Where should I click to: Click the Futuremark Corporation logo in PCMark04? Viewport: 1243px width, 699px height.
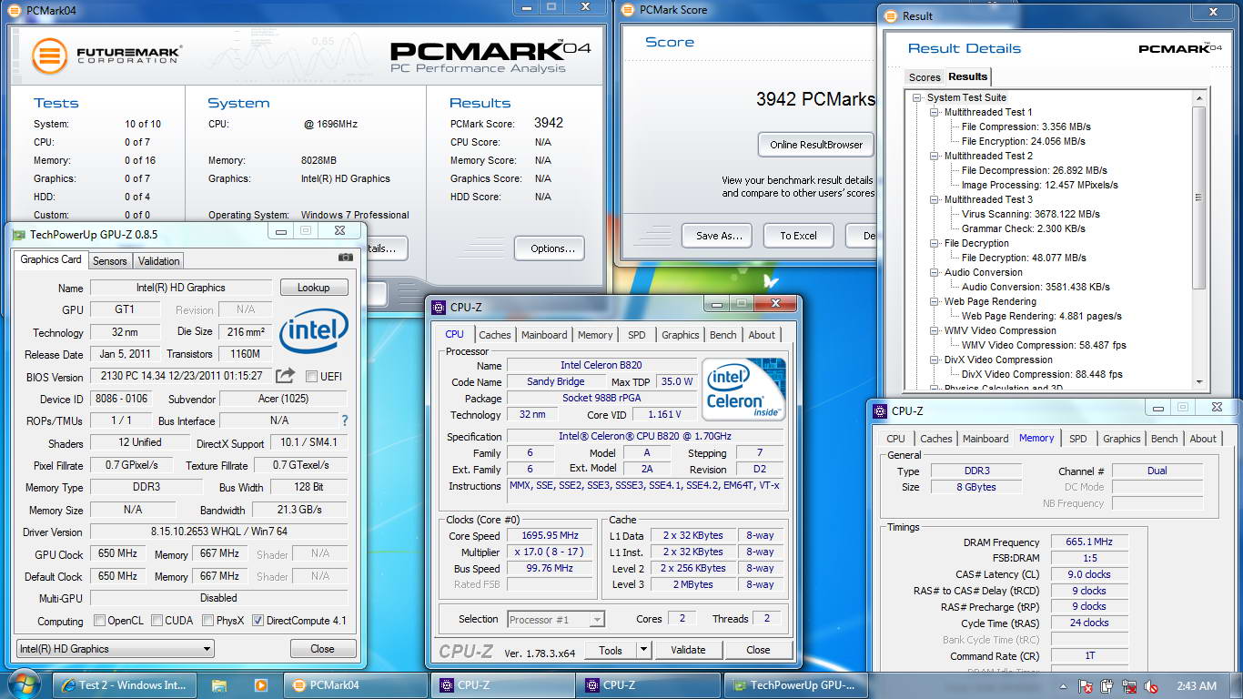[106, 56]
